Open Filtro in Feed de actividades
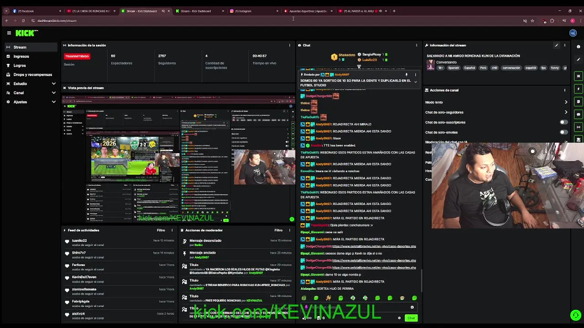584x328 pixels. [x=161, y=230]
